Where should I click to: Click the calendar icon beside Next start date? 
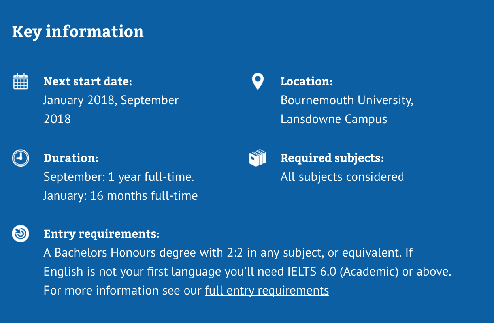click(21, 81)
